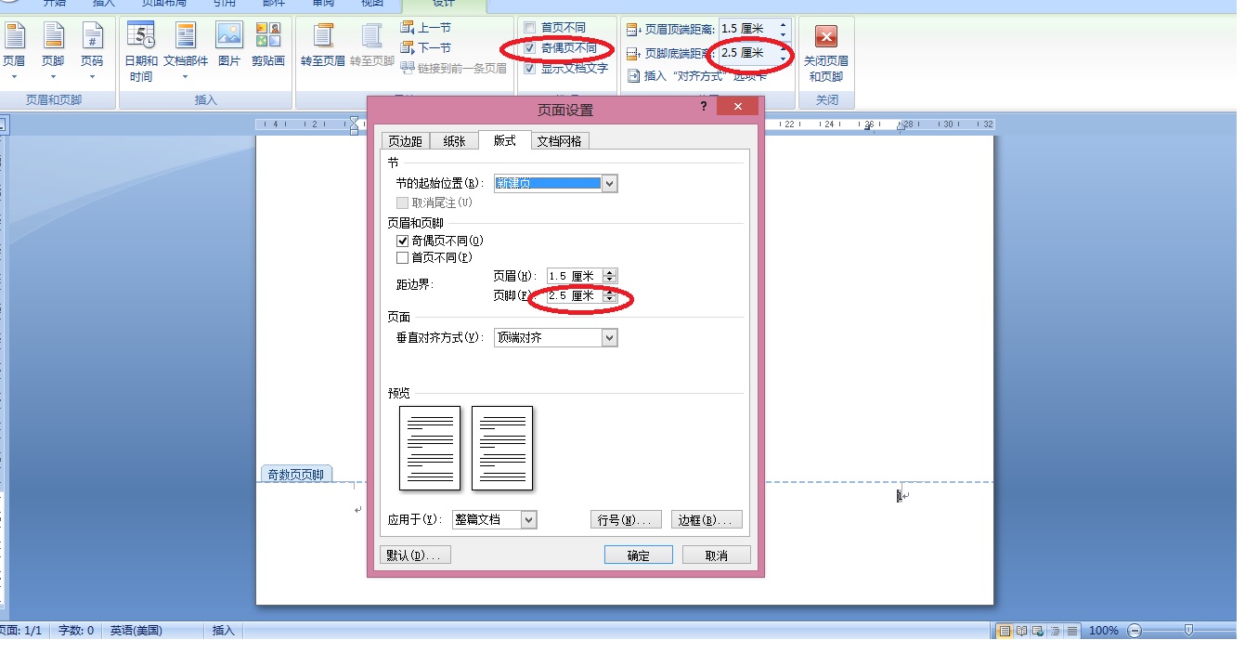The image size is (1245, 653).
Task: Open the 页脚 footer gallery button
Action: (53, 50)
